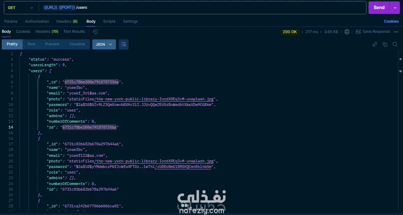Viewport: 403px width, 215px height.
Task: Open the Authorization tab
Action: pos(37,21)
